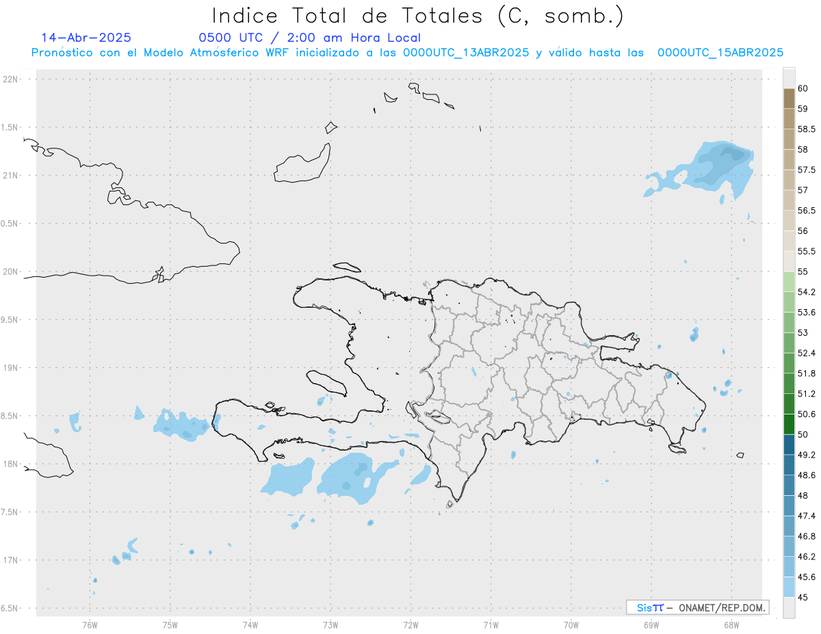Click the colorbar value '46.8'
Viewport: 821px width, 634px height.
click(x=807, y=536)
